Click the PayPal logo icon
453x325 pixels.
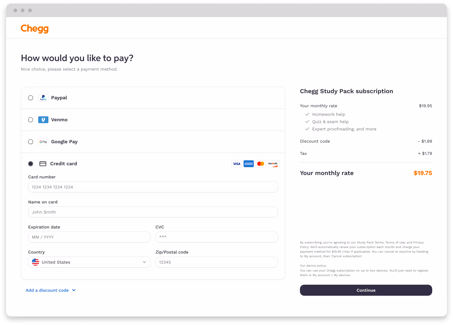(43, 98)
